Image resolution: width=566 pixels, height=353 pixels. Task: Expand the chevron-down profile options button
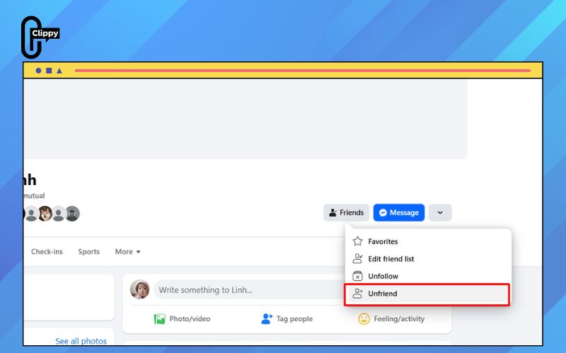tap(440, 213)
